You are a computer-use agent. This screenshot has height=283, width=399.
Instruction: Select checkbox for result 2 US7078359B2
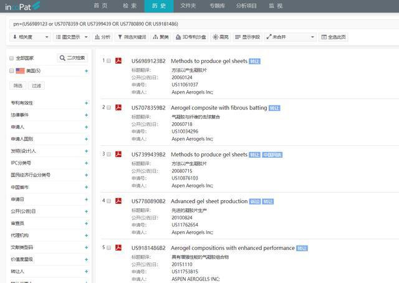pos(108,108)
